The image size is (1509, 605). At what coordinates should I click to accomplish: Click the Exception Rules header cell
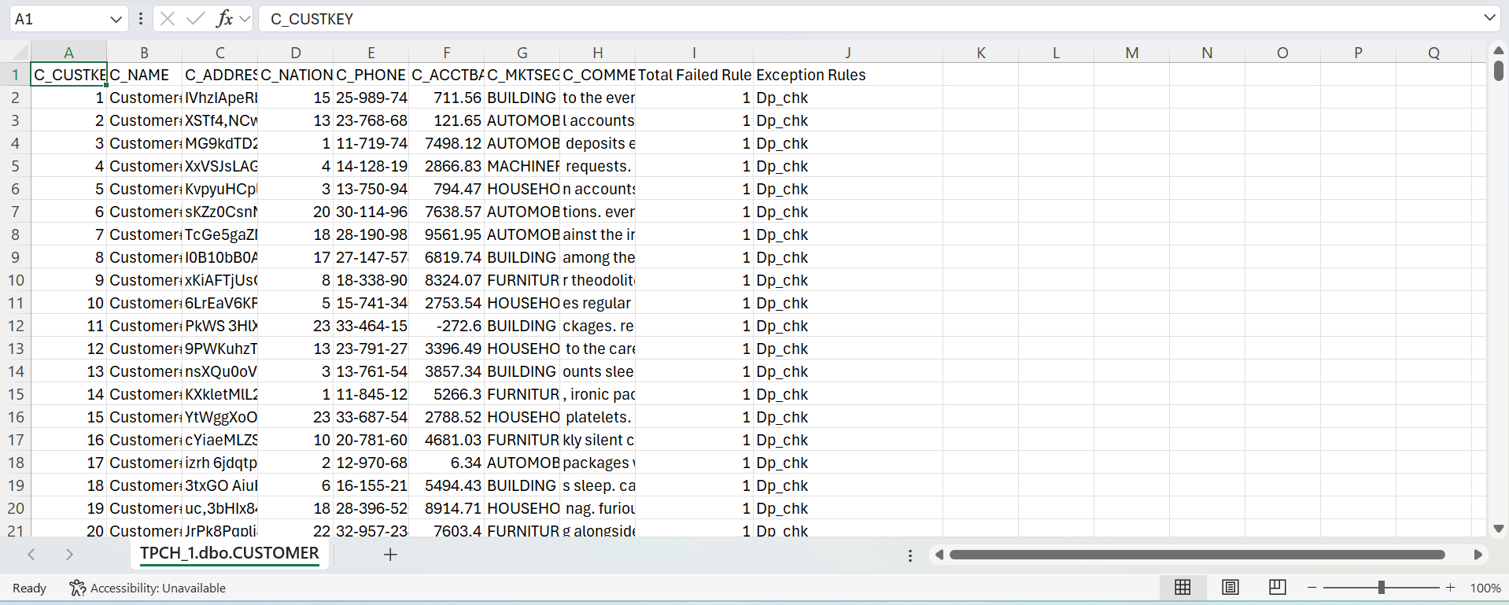pyautogui.click(x=848, y=75)
